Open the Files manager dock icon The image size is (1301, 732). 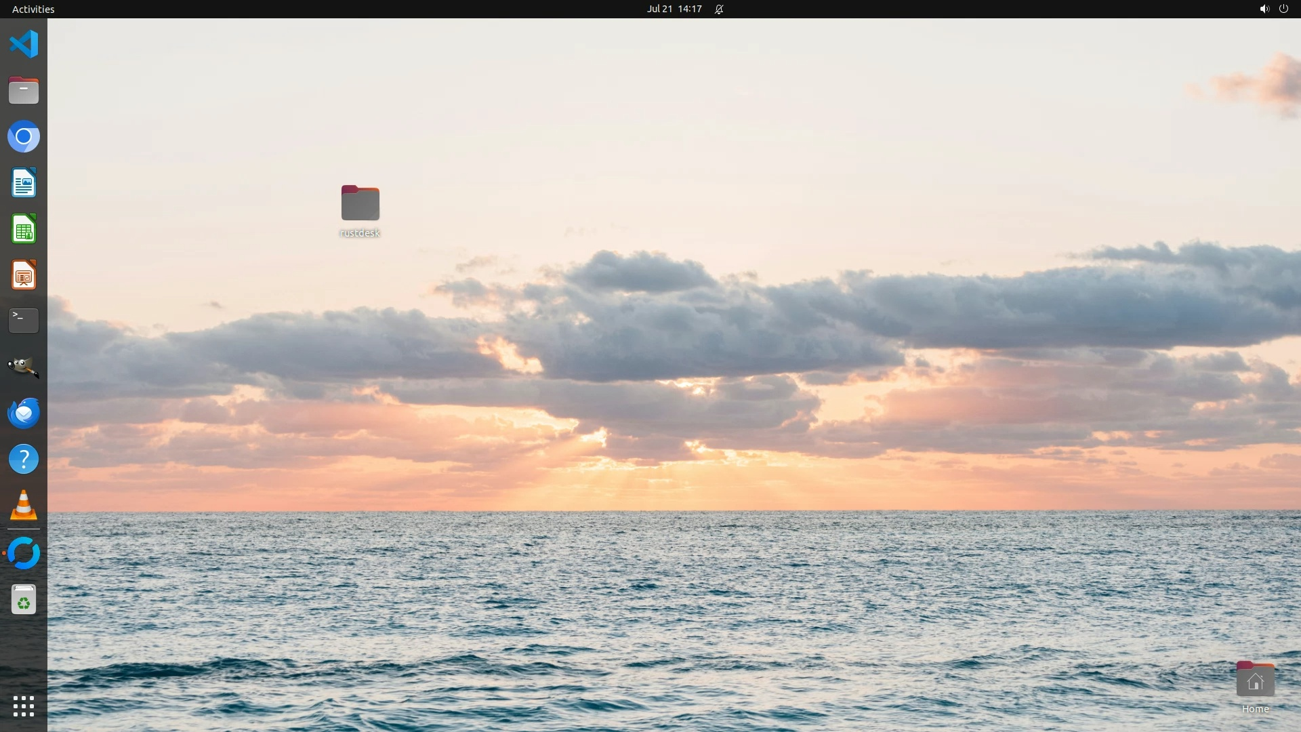pos(24,91)
